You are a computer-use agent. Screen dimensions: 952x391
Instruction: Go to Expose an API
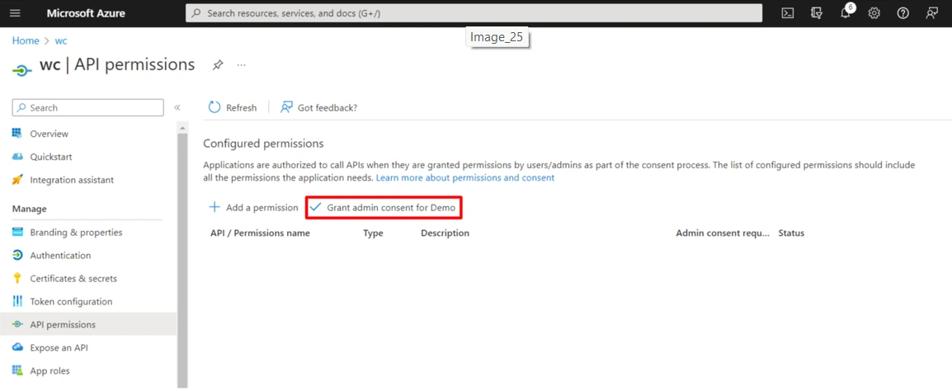coord(59,347)
